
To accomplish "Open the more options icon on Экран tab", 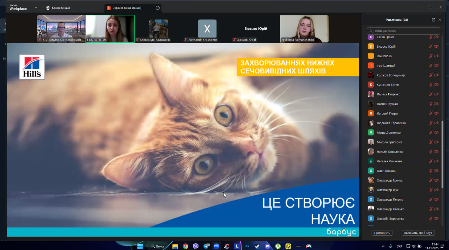I will [x=158, y=8].
